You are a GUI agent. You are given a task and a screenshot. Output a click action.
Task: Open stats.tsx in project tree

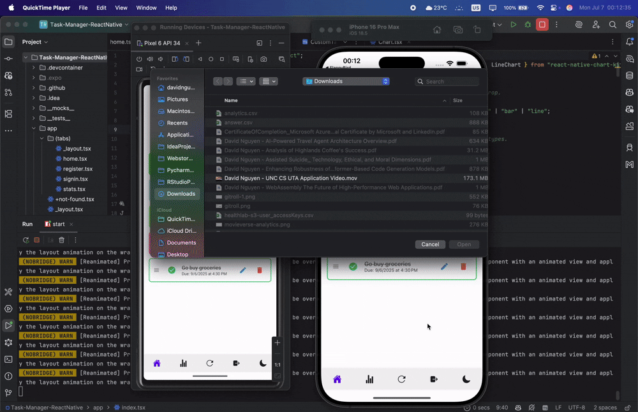tap(74, 189)
